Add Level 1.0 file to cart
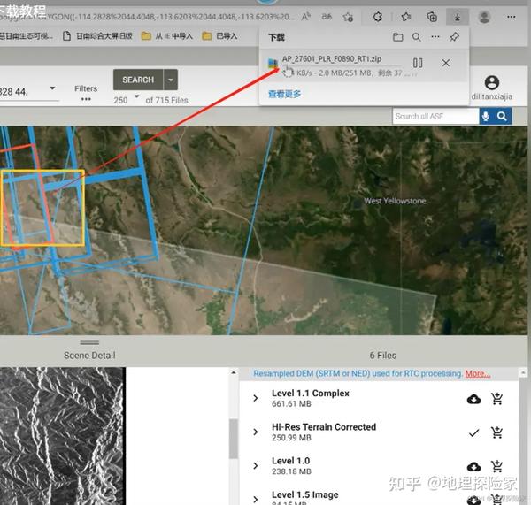531x505 pixels. tap(496, 466)
